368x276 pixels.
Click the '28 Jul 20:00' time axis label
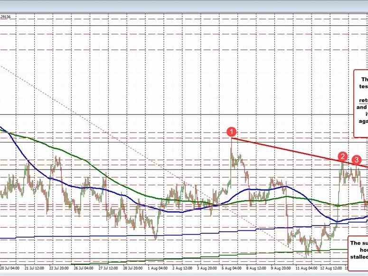click(x=133, y=268)
